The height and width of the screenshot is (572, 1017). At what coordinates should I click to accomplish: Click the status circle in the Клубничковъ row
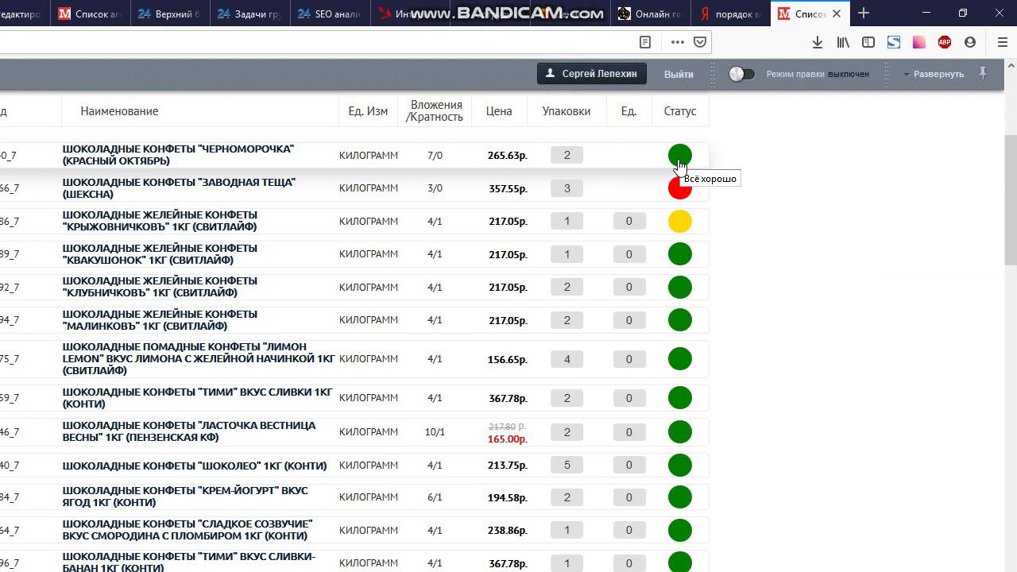coord(679,287)
